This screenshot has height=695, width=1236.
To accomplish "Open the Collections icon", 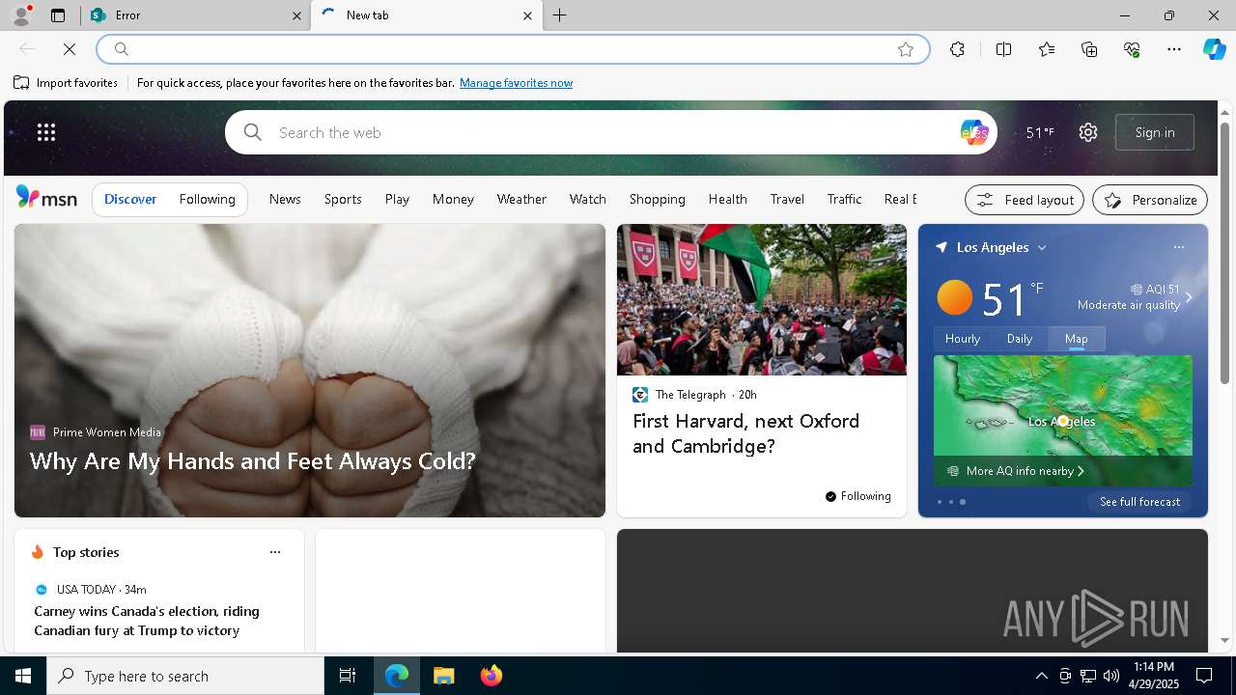I will [x=1089, y=49].
